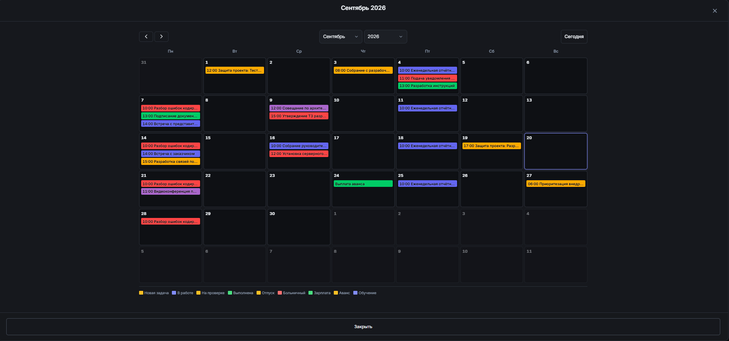Open the 17:00 Защита проекта event on the 19th
This screenshot has width=729, height=341.
tap(492, 146)
